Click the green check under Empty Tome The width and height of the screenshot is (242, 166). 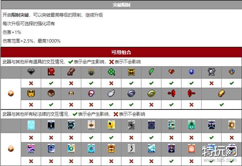click(51, 82)
